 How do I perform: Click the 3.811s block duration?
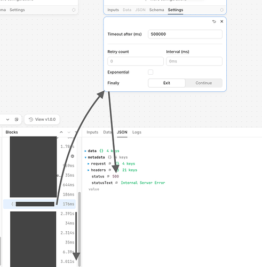click(67, 262)
